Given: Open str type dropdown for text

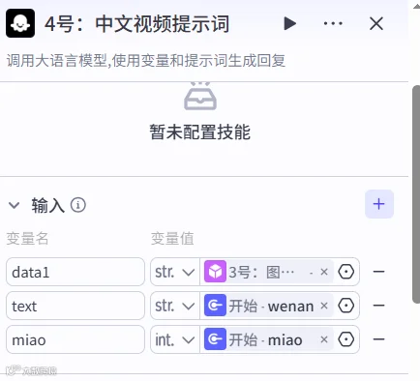Looking at the screenshot, I should [x=175, y=306].
